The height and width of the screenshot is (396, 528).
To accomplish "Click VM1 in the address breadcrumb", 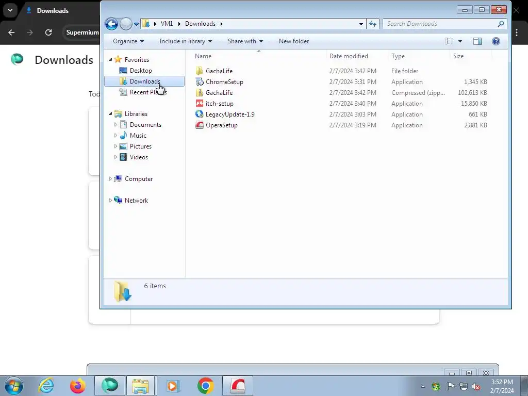I will tap(167, 24).
